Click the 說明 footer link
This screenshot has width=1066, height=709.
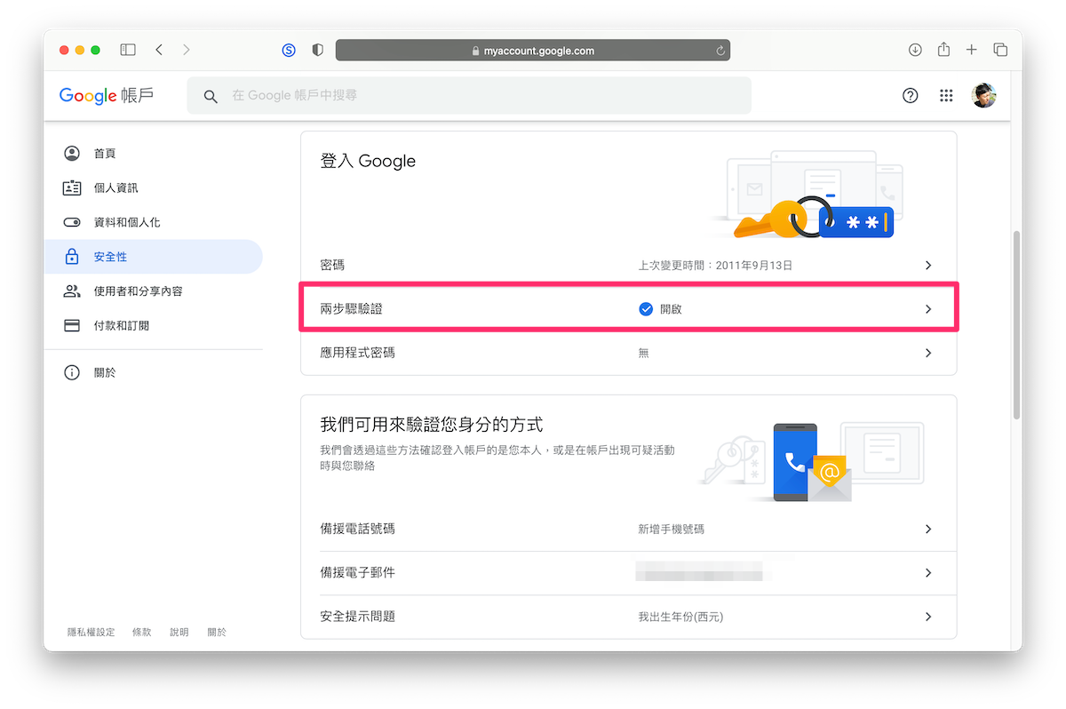[x=179, y=633]
